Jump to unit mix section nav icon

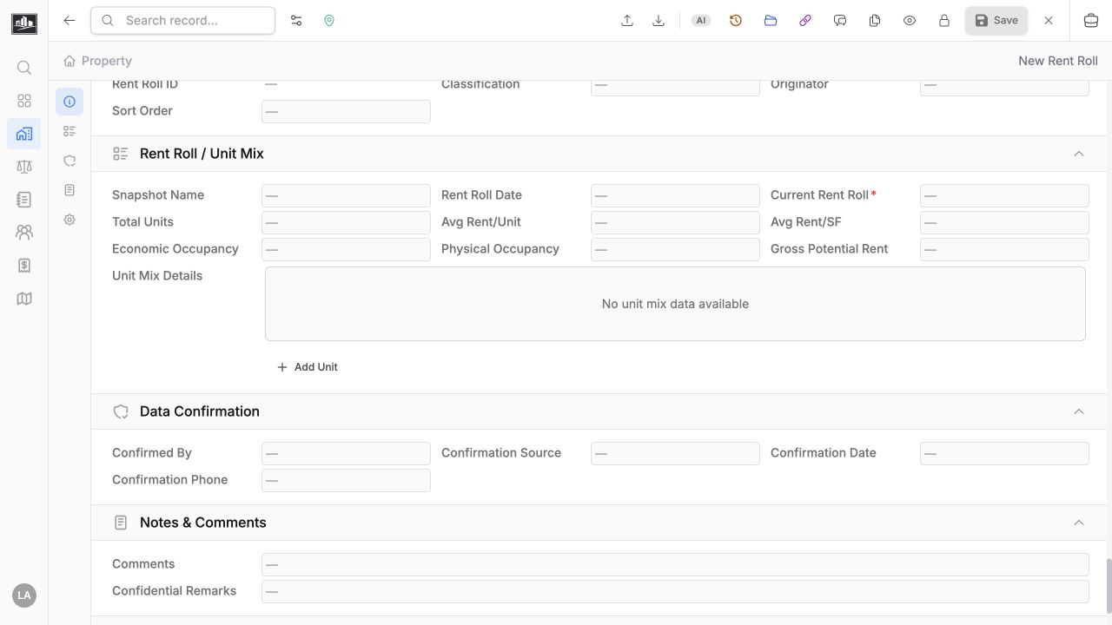click(x=69, y=131)
